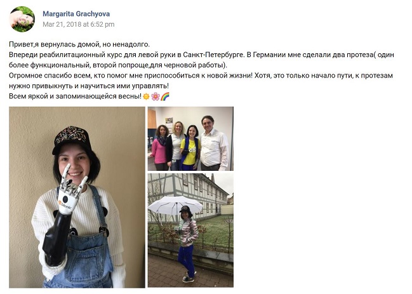Open the Margarita Grachyova author name link
The height and width of the screenshot is (294, 412).
(x=76, y=14)
